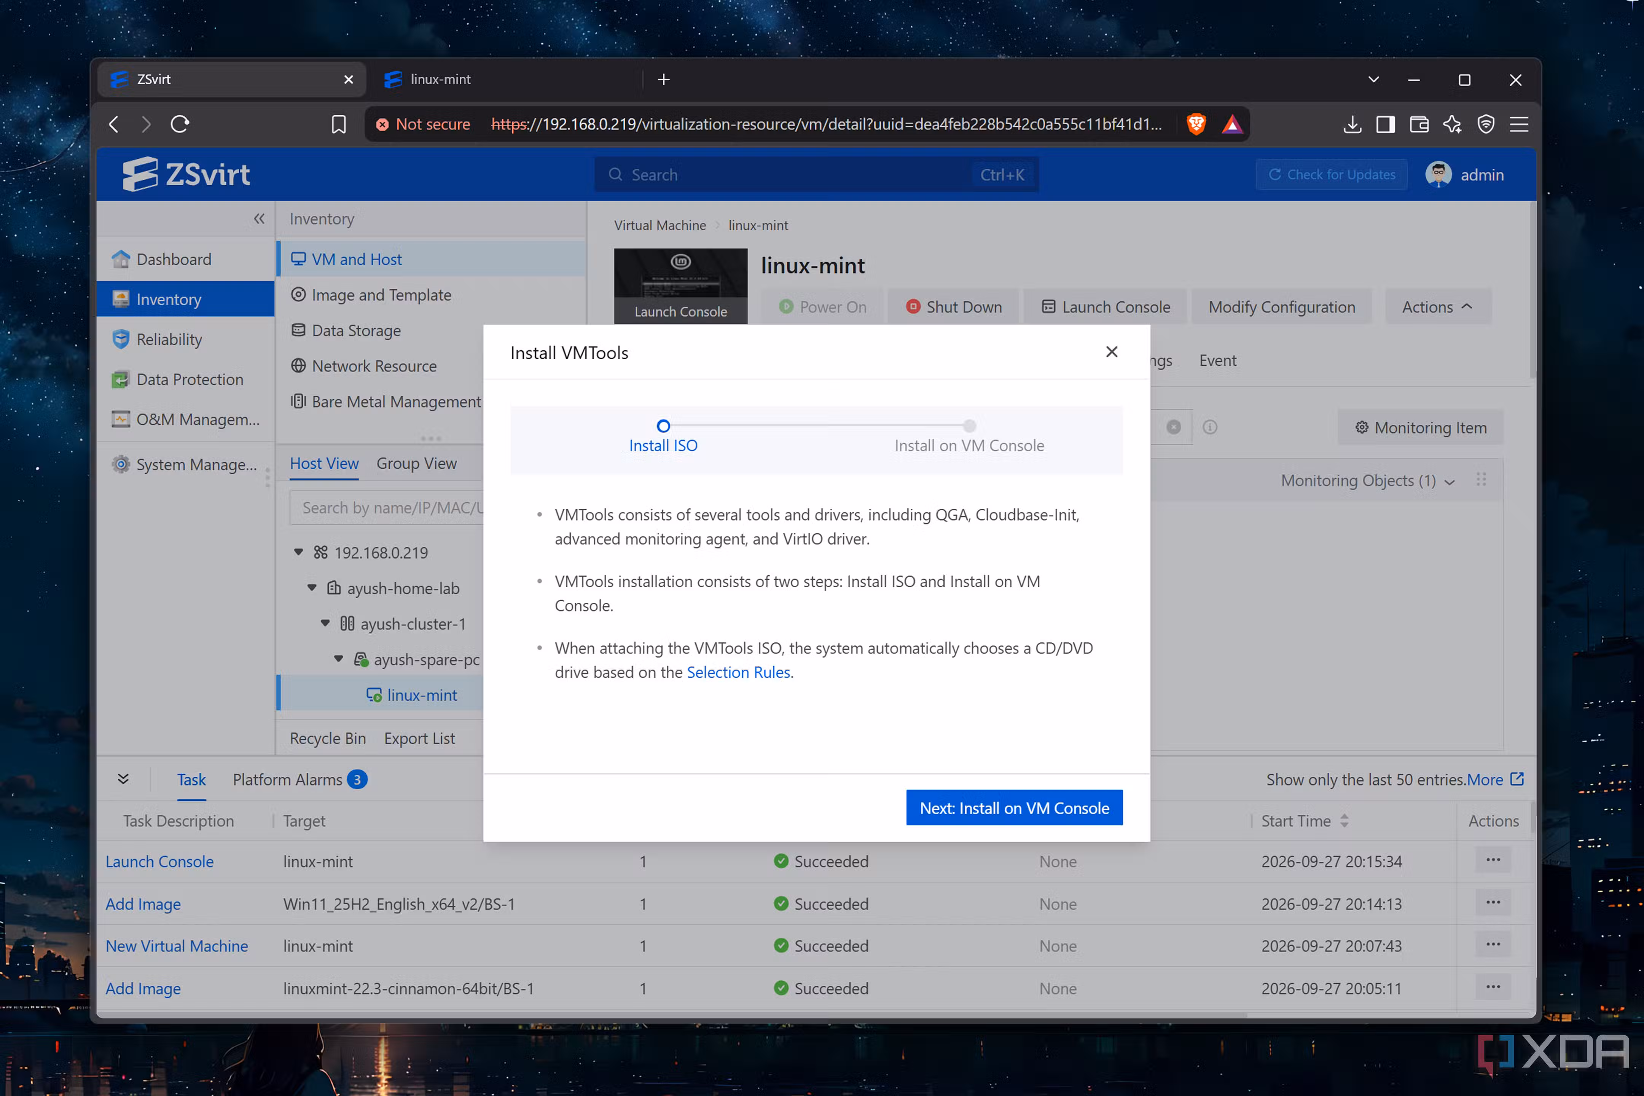Toggle browser sidebar panel icon
1644x1096 pixels.
pos(1385,124)
